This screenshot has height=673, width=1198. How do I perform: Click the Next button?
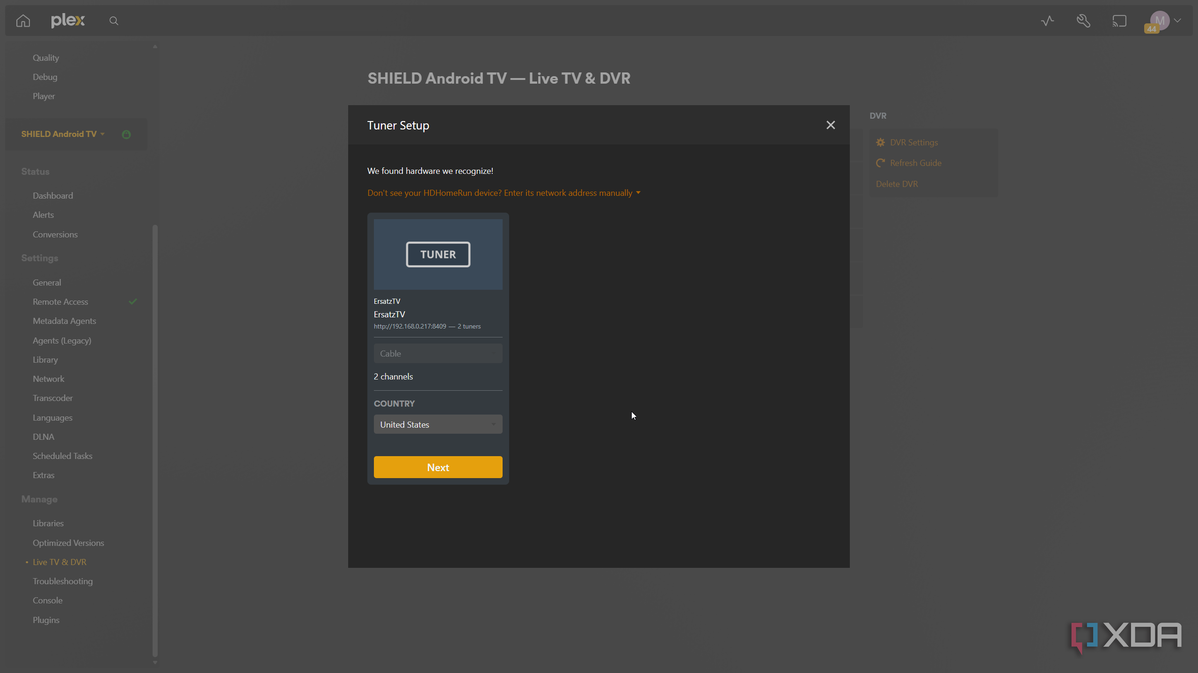point(438,467)
